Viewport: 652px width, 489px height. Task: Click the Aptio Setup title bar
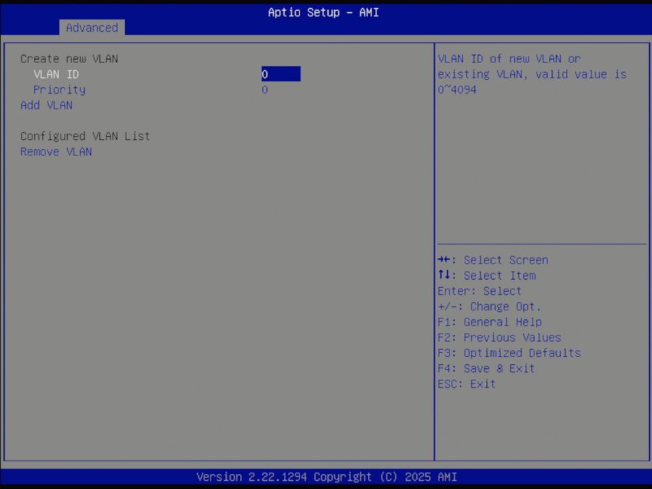pyautogui.click(x=323, y=12)
